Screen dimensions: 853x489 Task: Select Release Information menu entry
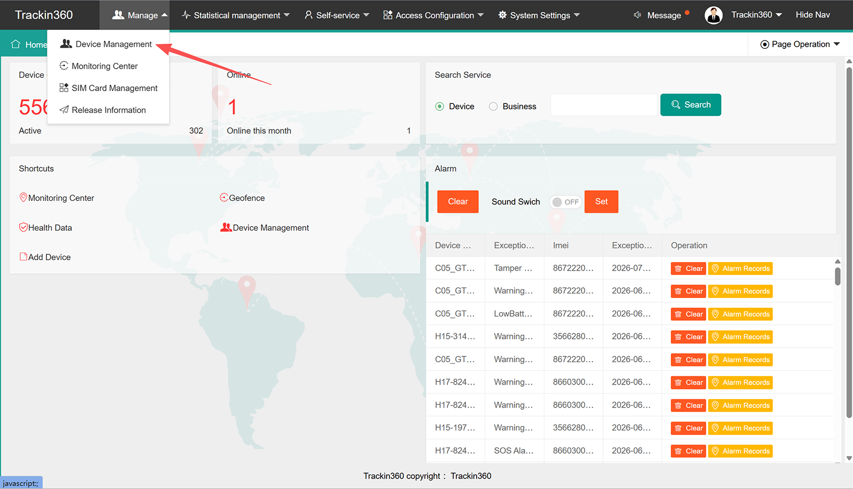point(108,110)
